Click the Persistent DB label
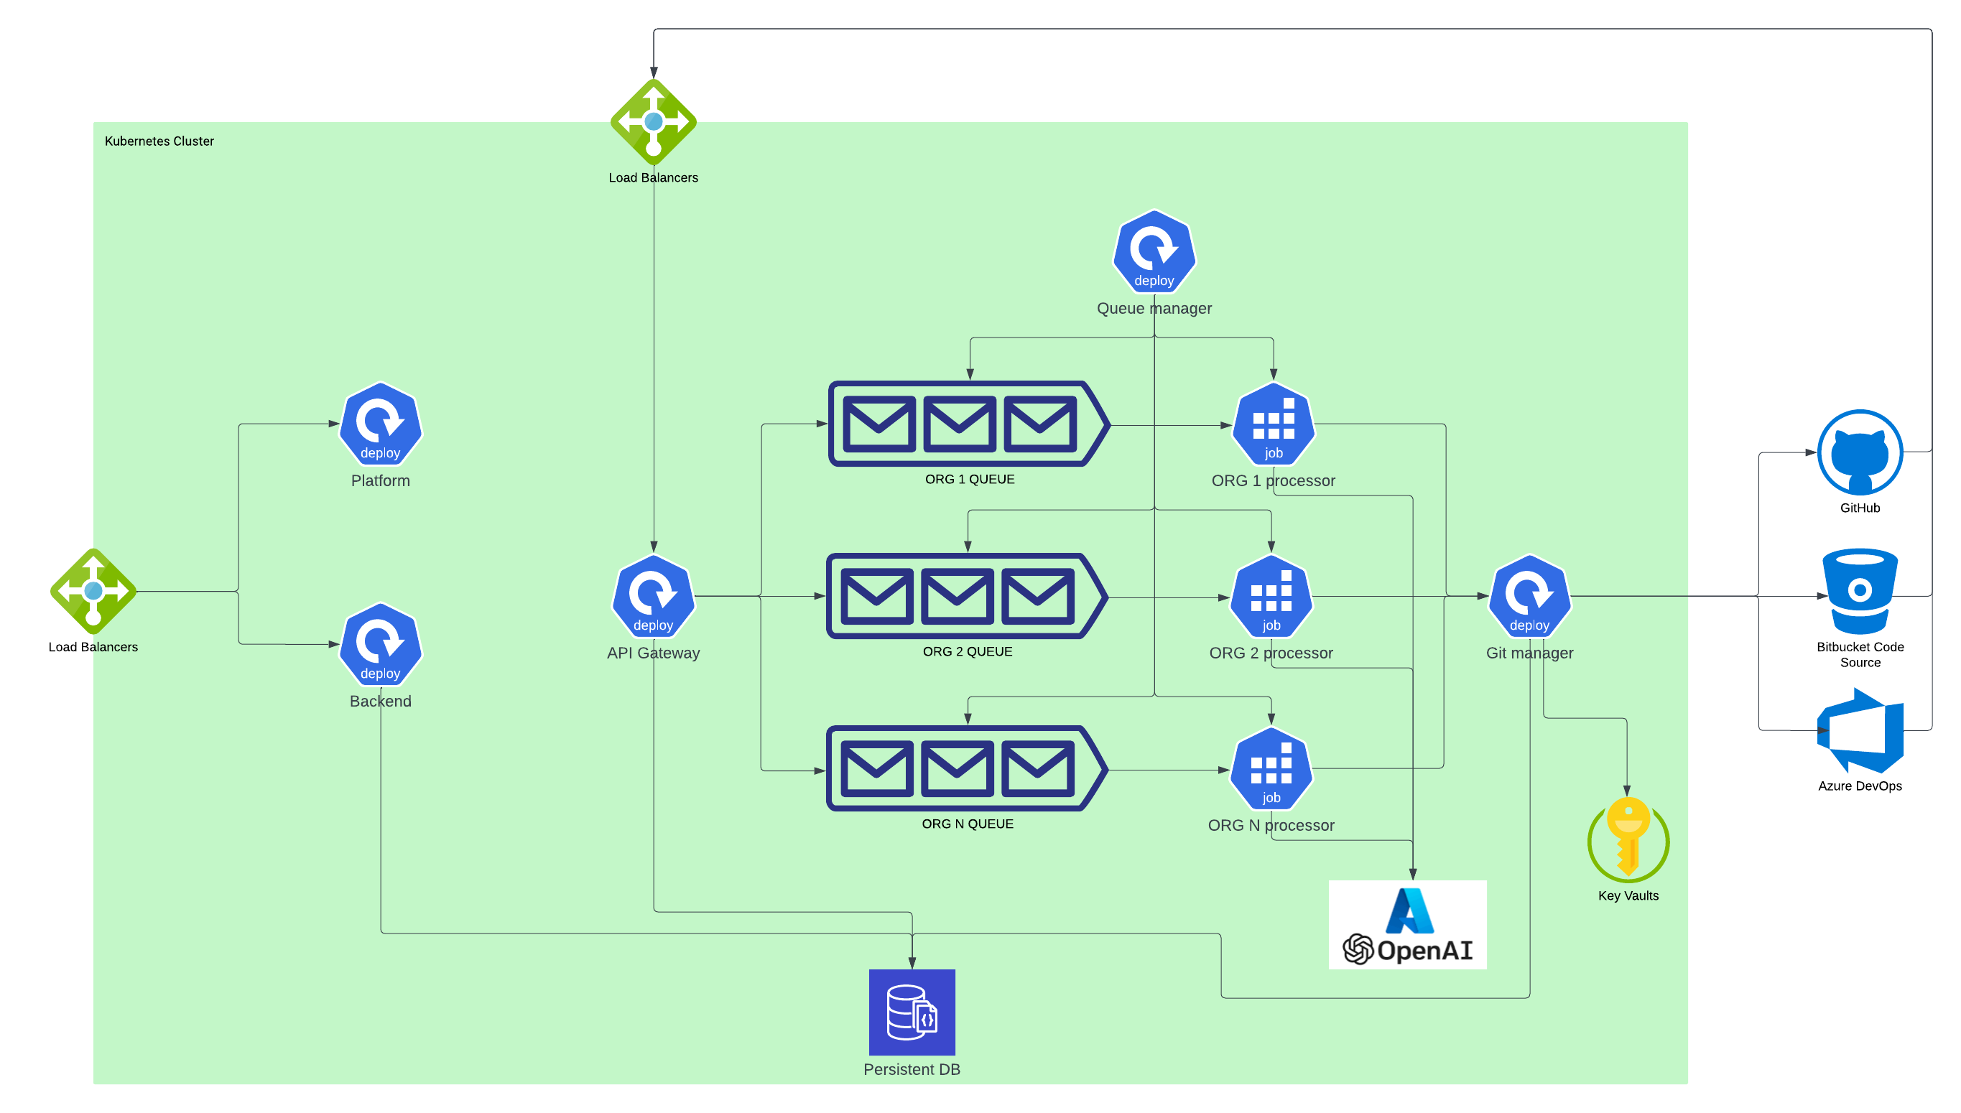Viewport: 1961px width, 1113px height. (912, 1069)
